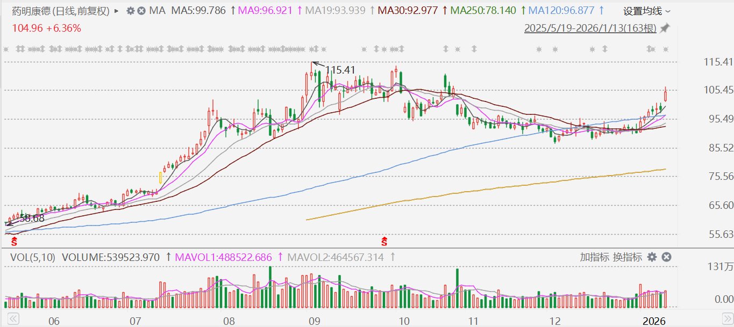The height and width of the screenshot is (327, 734).
Task: Open the 2025/5/19-2026/1/13 date range link
Action: click(590, 28)
